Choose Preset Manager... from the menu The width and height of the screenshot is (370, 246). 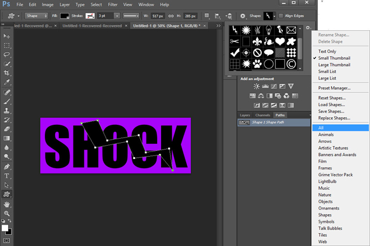click(334, 88)
